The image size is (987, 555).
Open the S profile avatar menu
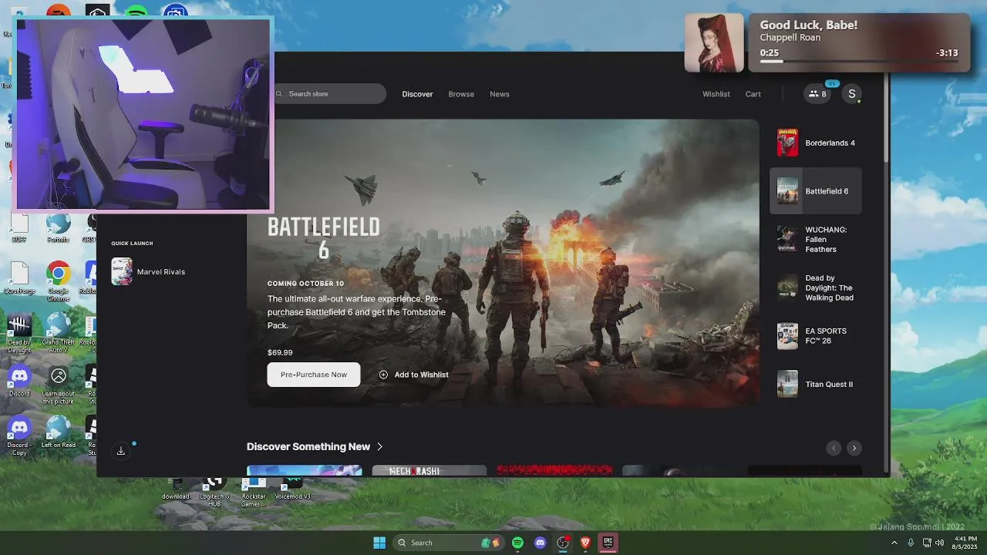[851, 94]
